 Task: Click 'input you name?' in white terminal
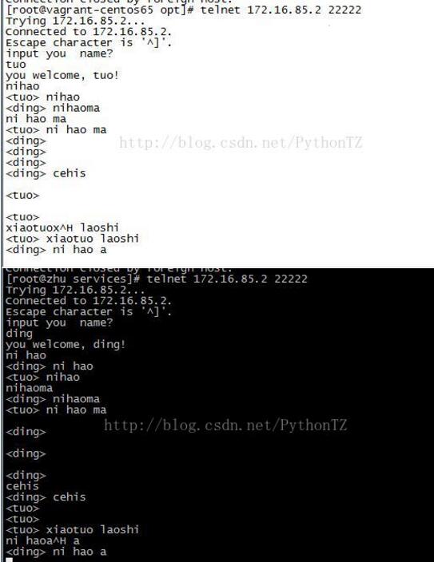tap(59, 53)
